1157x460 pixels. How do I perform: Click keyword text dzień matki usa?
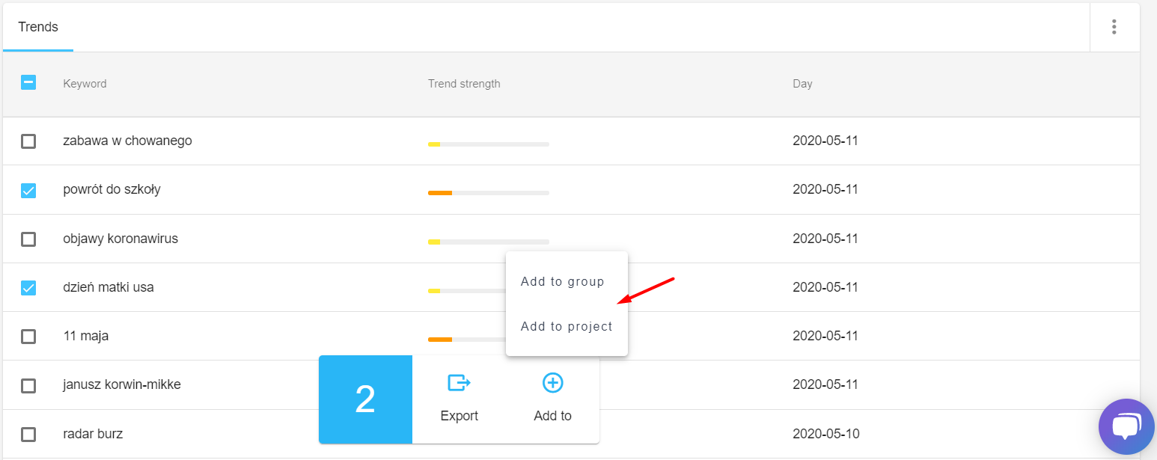coord(109,287)
